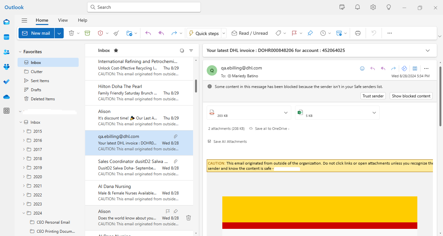Click the reading pane vertical scrollbar thumb
The height and width of the screenshot is (236, 443).
coord(441,96)
